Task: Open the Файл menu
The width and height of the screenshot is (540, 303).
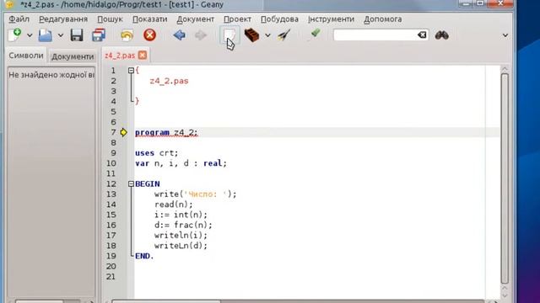Action: pos(19,19)
